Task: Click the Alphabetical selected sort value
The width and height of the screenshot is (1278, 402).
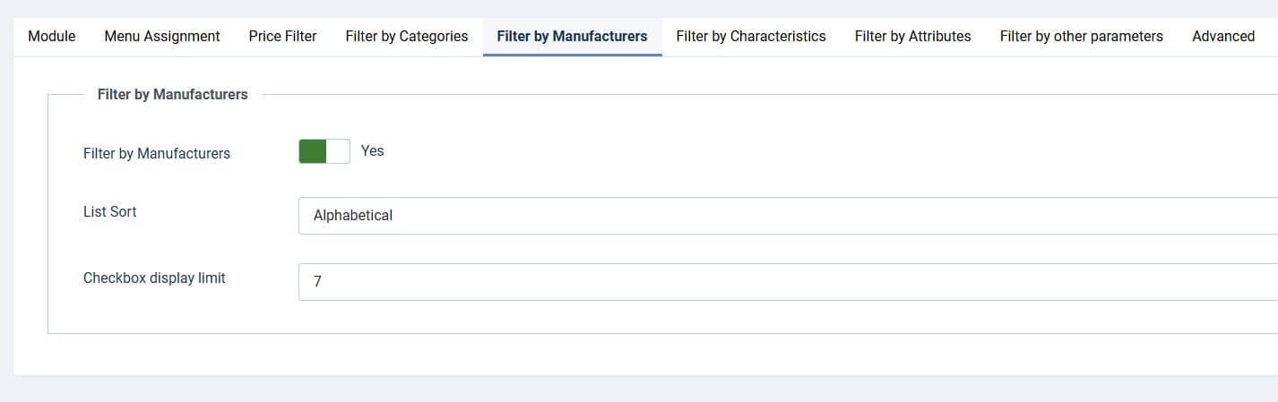Action: [353, 216]
